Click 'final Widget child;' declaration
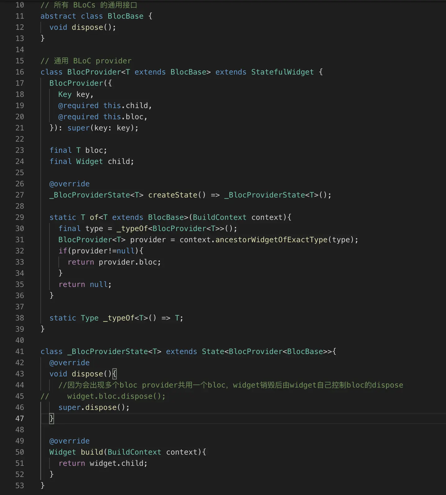 tap(92, 161)
